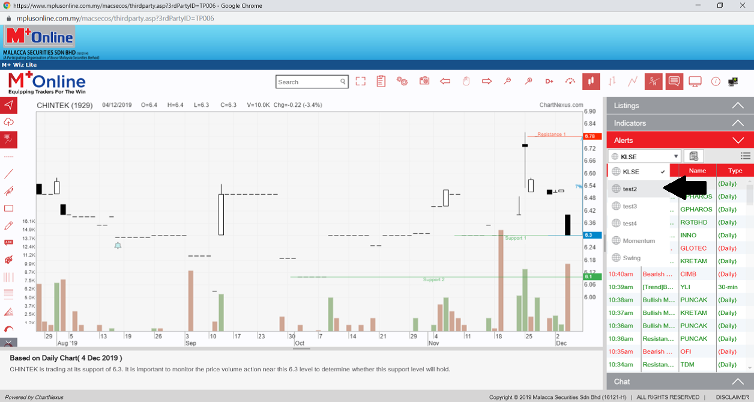
Task: Click the cloud upload icon
Action: click(8, 122)
